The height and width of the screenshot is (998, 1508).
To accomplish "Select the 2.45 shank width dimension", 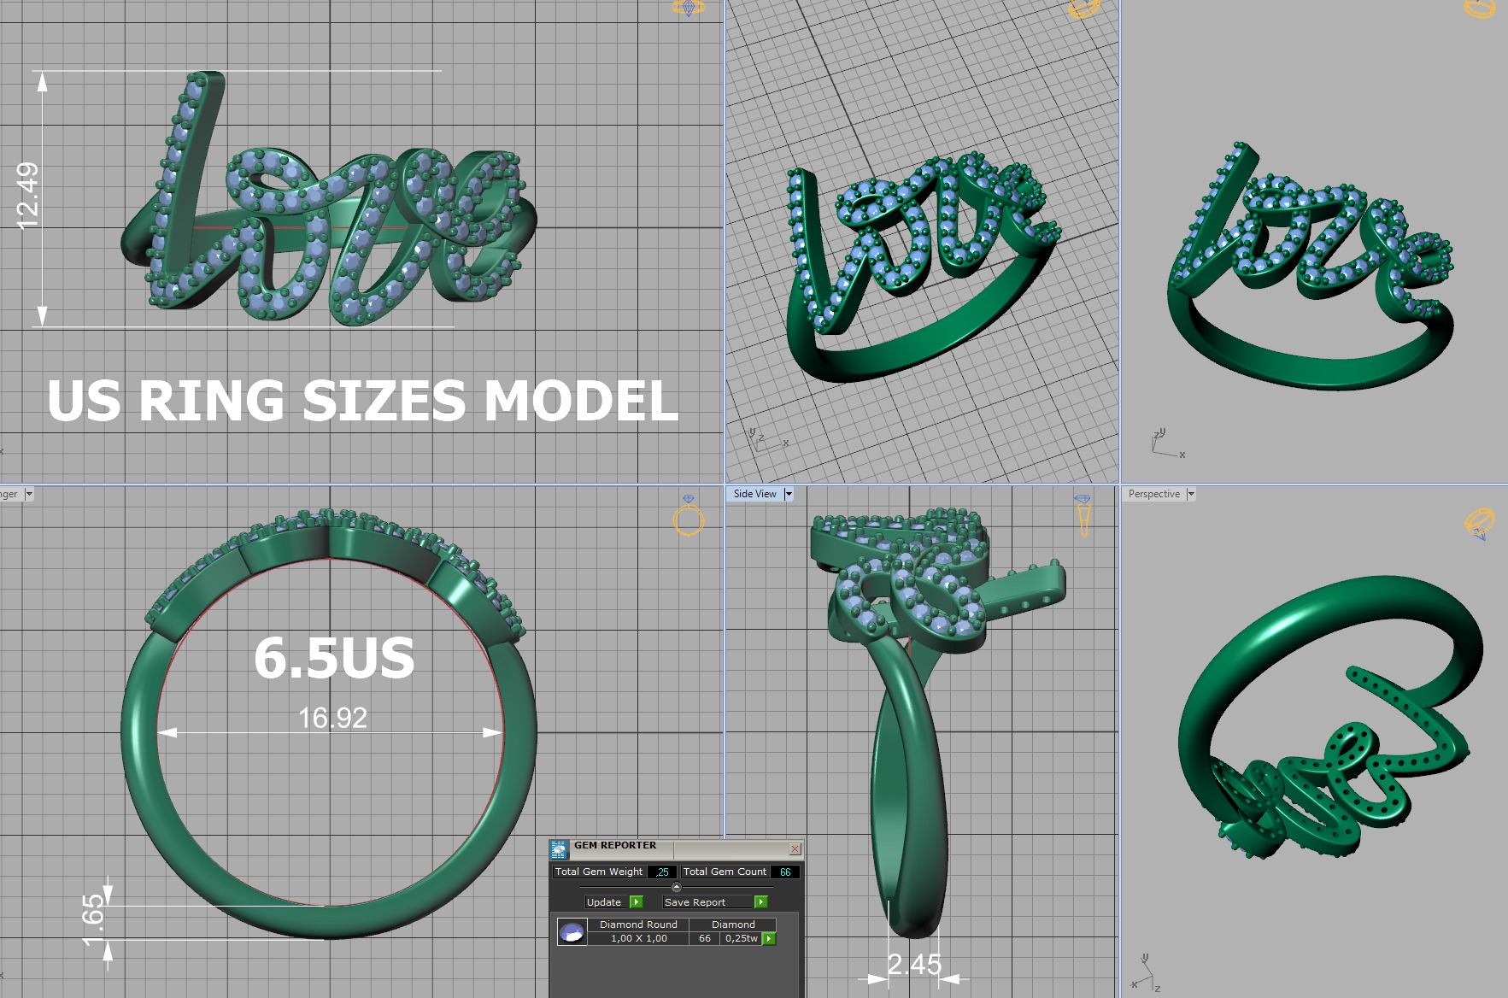I will click(x=914, y=964).
